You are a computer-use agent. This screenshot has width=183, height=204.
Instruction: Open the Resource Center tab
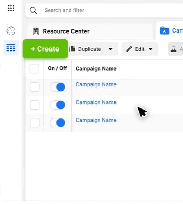click(x=90, y=31)
